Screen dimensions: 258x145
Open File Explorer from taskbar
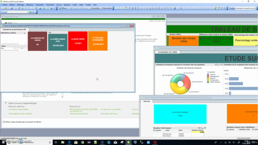pyautogui.click(x=62, y=142)
